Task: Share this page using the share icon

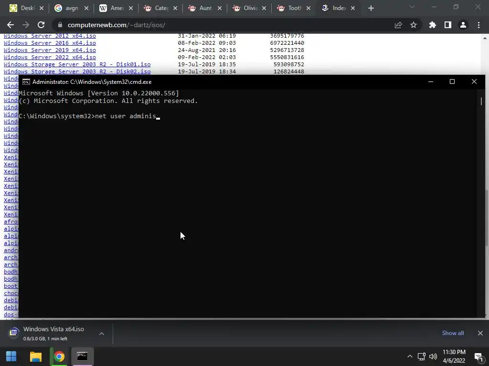Action: point(398,25)
